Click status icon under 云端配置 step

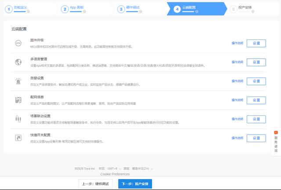197,12
